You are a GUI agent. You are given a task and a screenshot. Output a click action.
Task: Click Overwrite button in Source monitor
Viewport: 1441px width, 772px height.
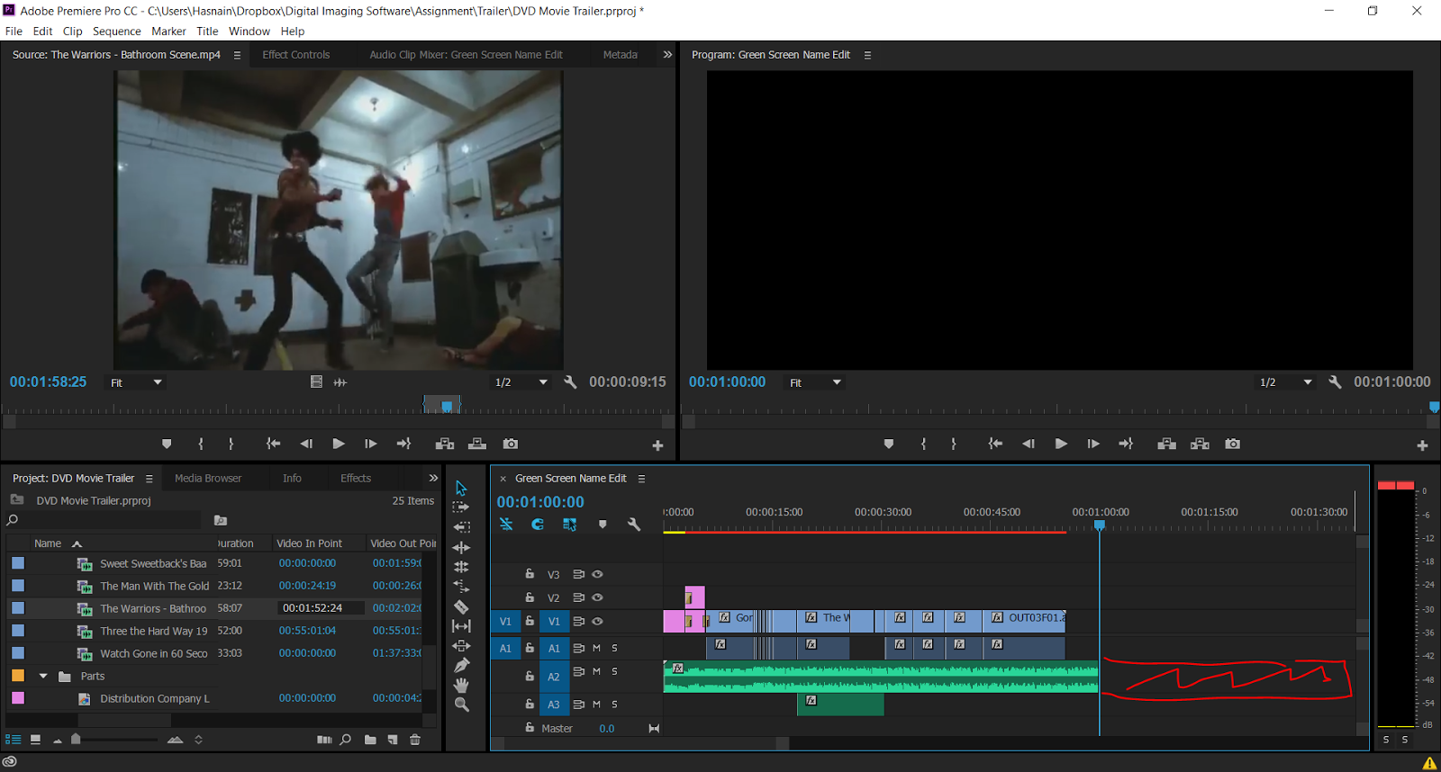point(477,444)
